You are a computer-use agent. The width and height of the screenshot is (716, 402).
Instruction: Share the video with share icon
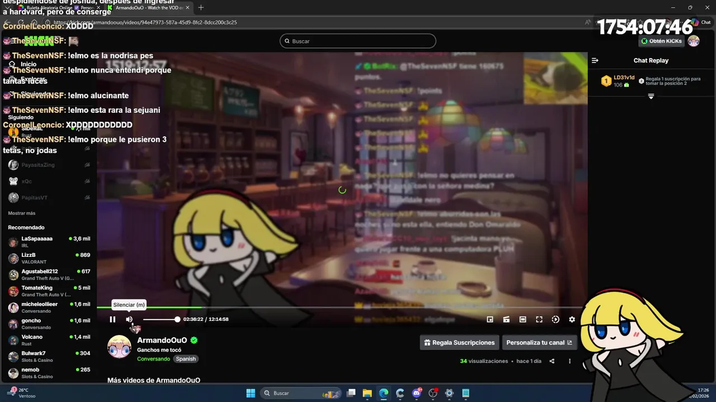coord(552,361)
